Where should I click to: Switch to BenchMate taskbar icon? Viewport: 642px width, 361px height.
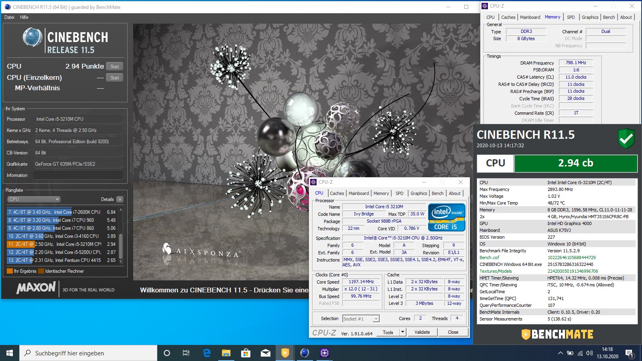click(x=285, y=353)
